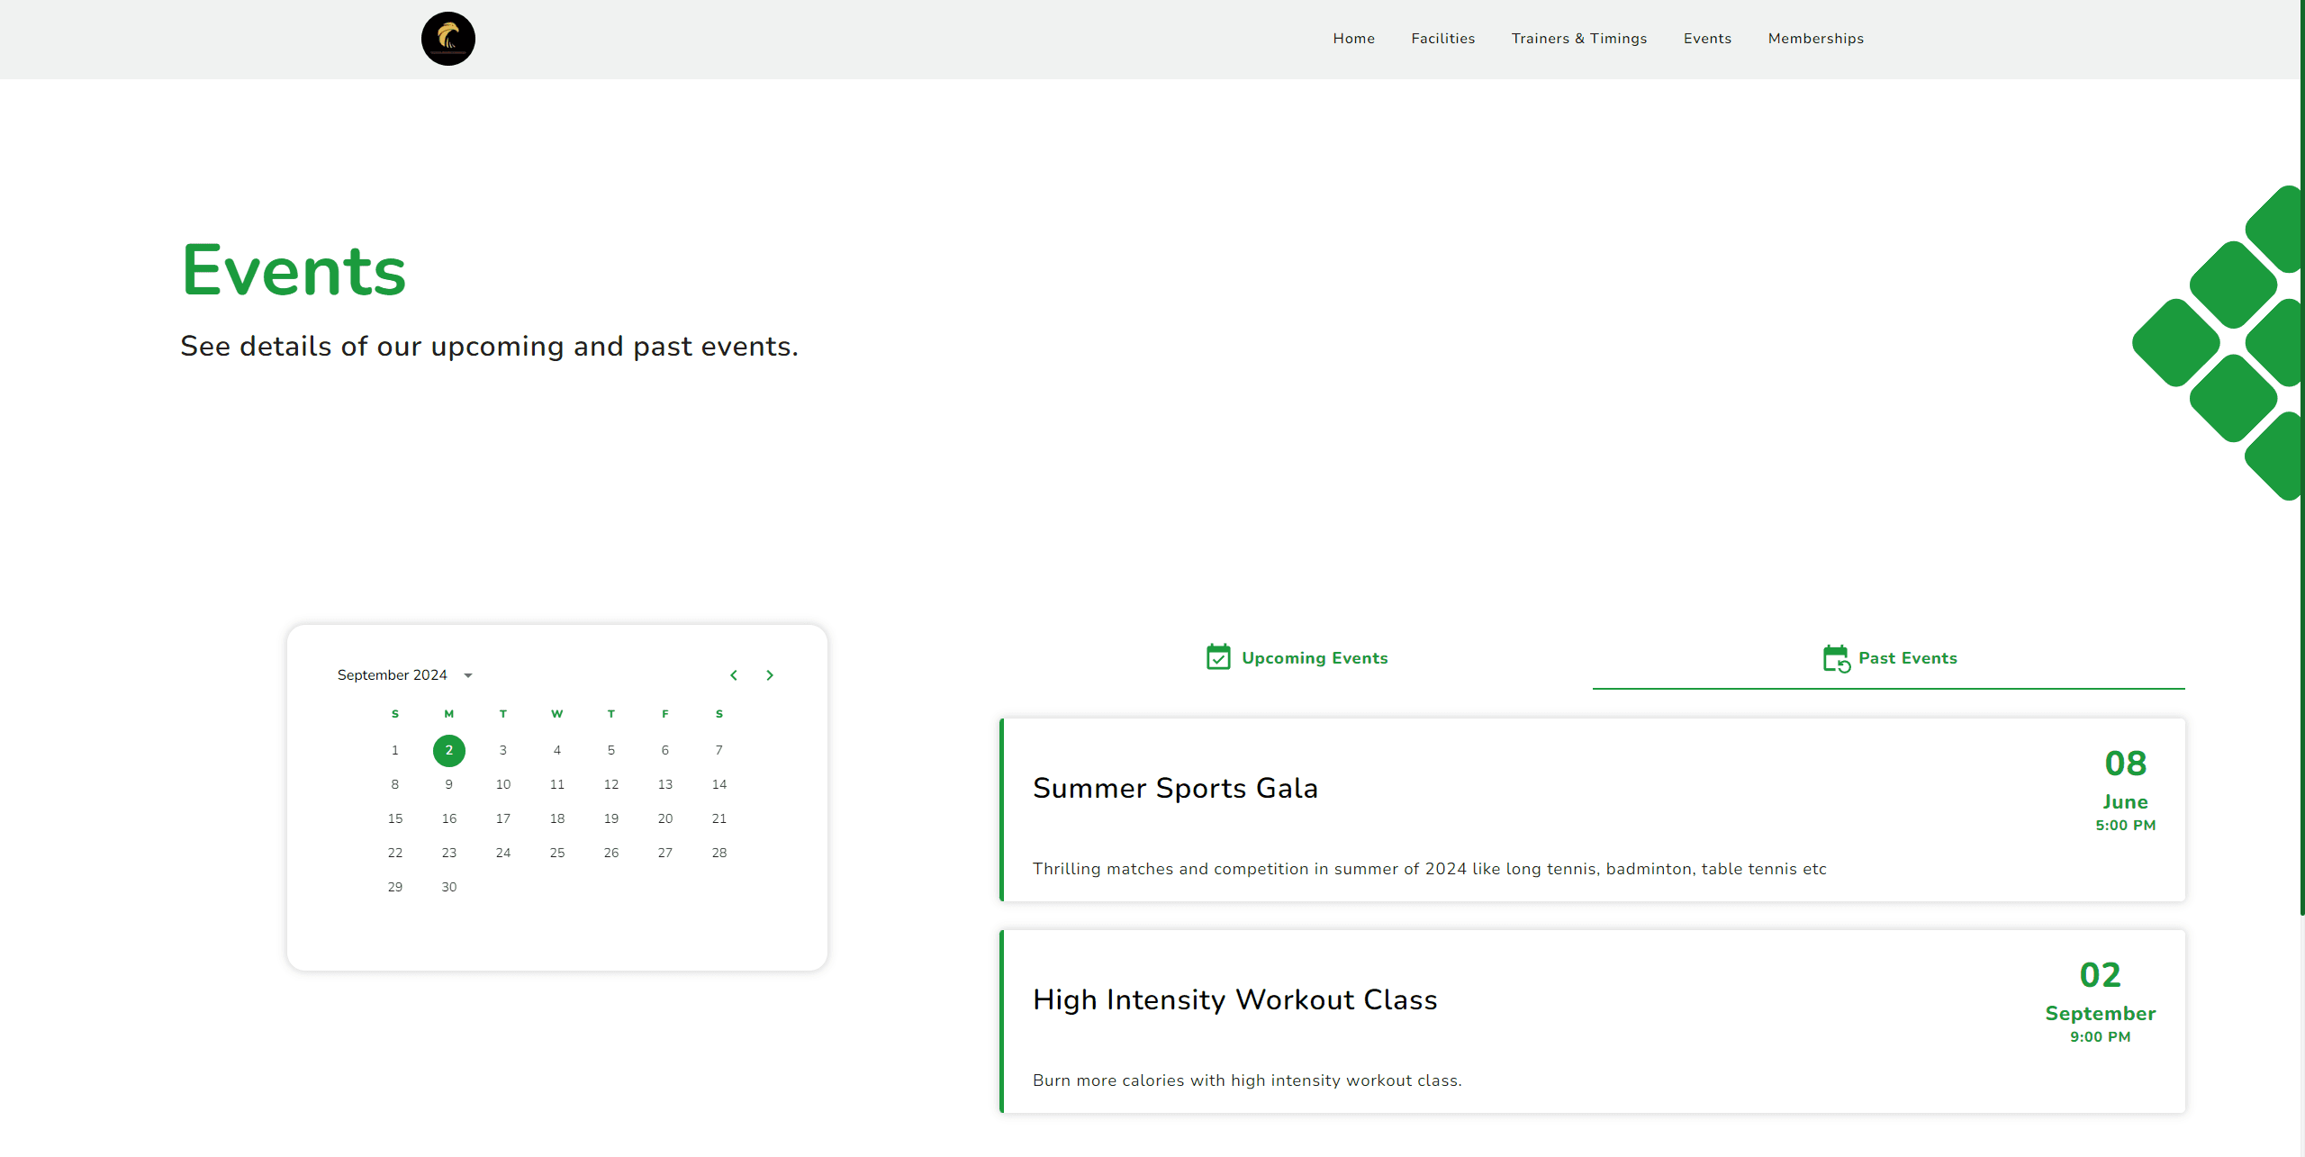Open Trainers & Timings page

coord(1578,39)
